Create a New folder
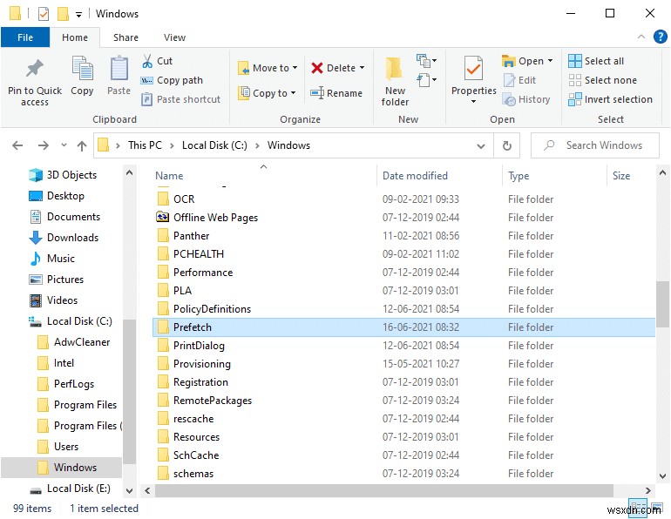The width and height of the screenshot is (671, 519). tap(395, 81)
